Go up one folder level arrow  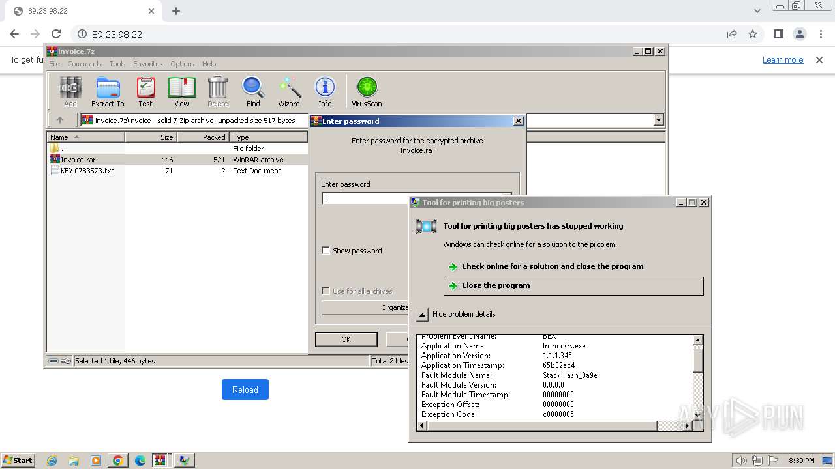[x=60, y=120]
